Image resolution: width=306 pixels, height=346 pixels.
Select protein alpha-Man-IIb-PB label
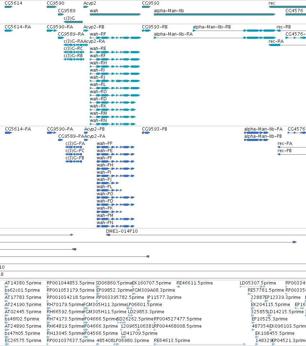pyautogui.click(x=263, y=136)
